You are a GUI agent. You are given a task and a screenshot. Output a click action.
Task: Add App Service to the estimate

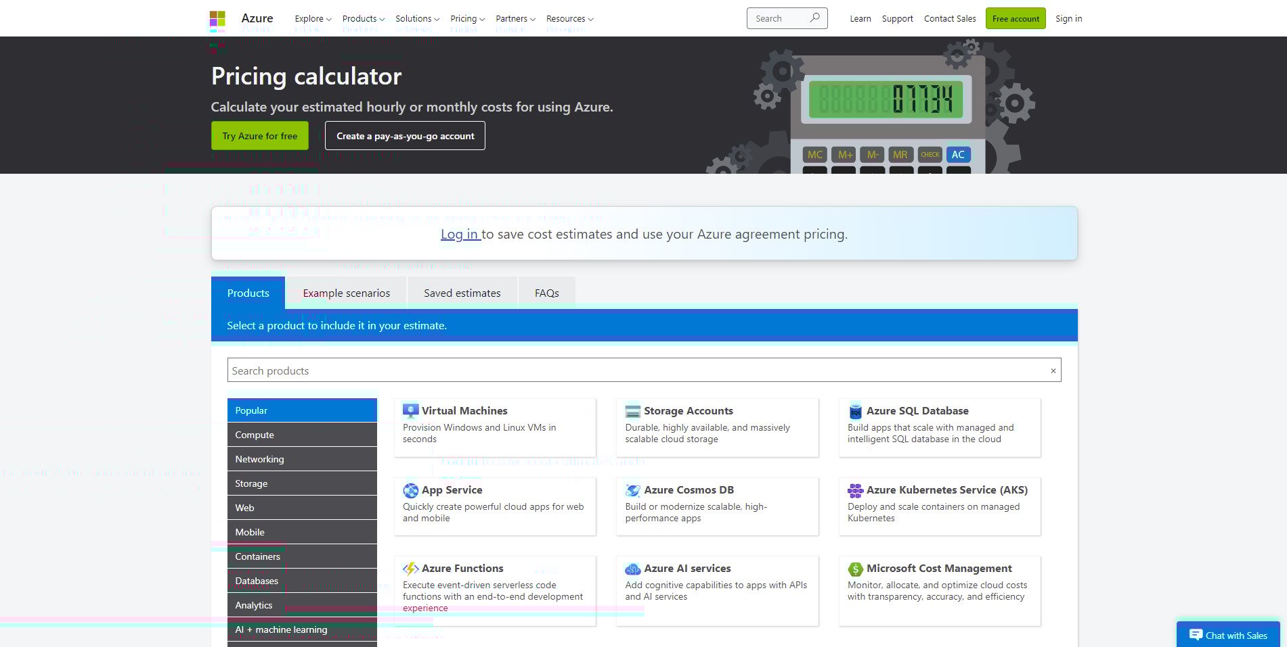tap(495, 506)
